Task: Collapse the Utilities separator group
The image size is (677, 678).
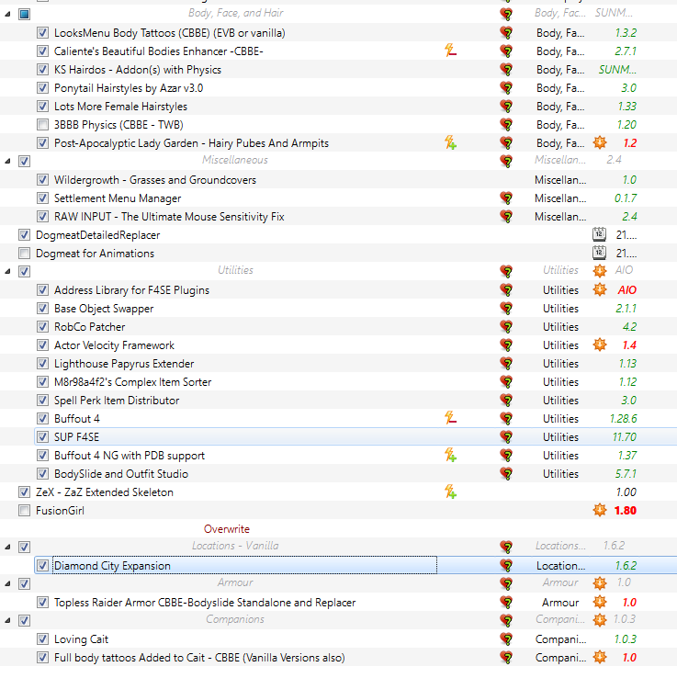Action: pyautogui.click(x=7, y=272)
